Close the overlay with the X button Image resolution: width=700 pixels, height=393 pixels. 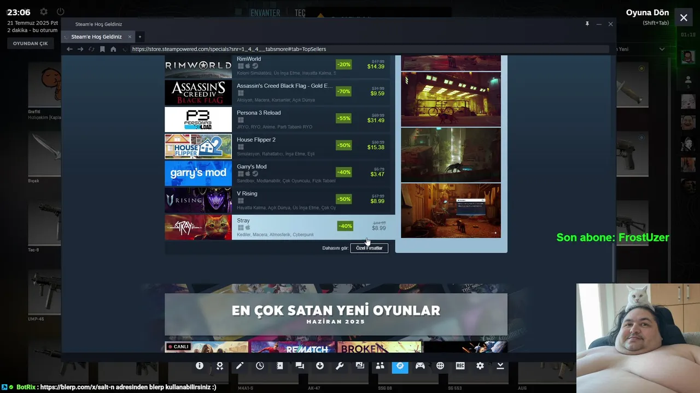(x=684, y=17)
